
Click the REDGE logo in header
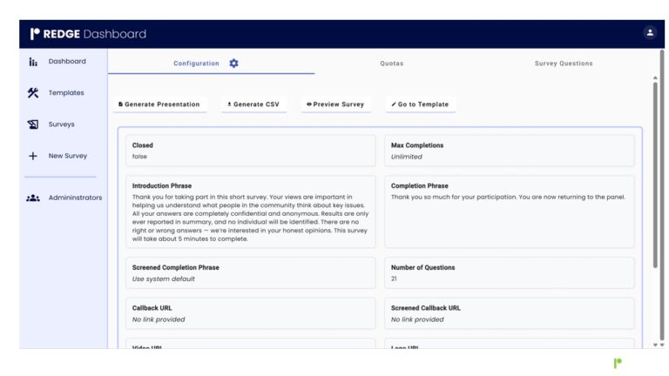[x=56, y=34]
